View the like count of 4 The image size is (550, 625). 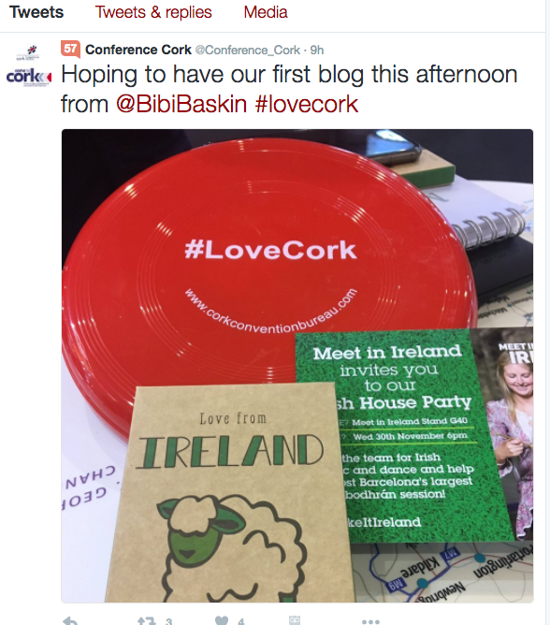coord(240,621)
